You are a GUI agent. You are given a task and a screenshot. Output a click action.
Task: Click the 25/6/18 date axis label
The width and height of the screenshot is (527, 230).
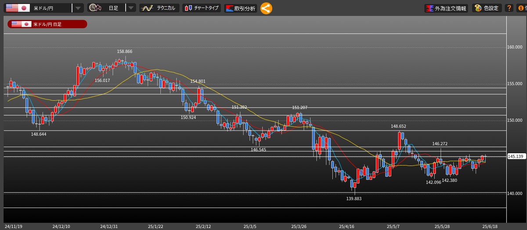[x=490, y=226]
